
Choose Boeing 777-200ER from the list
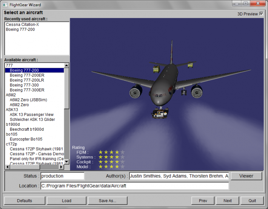click(27, 75)
